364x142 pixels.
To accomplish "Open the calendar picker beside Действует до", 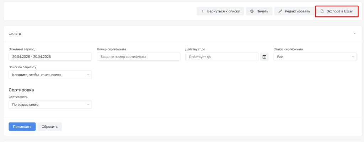I will pyautogui.click(x=264, y=57).
